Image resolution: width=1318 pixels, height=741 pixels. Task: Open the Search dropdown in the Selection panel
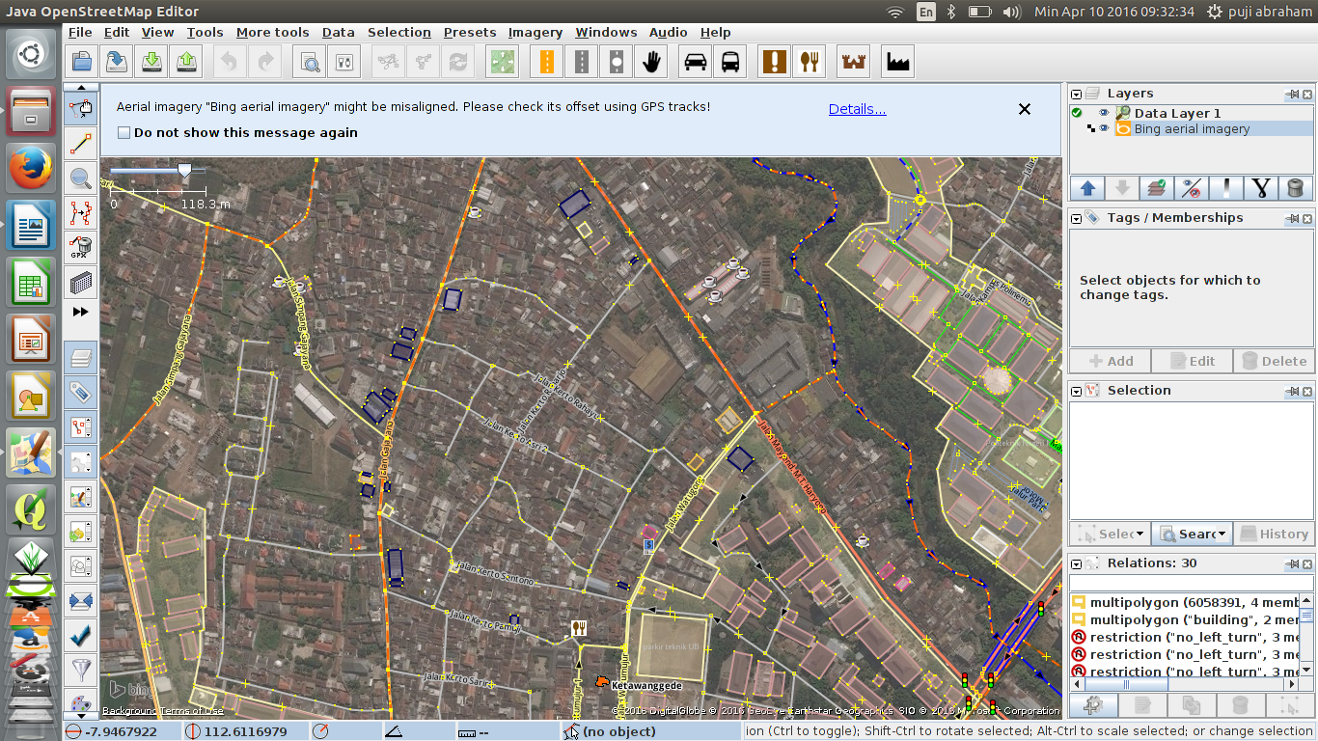(1194, 534)
